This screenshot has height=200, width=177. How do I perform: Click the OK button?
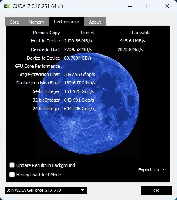point(157,191)
